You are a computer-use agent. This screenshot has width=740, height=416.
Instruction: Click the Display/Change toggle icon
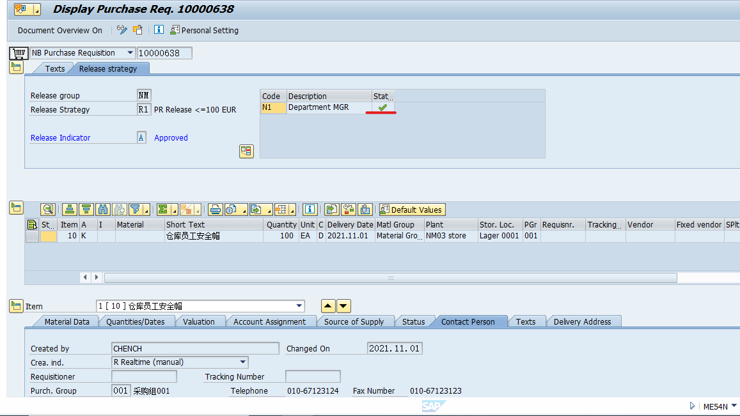click(x=122, y=30)
